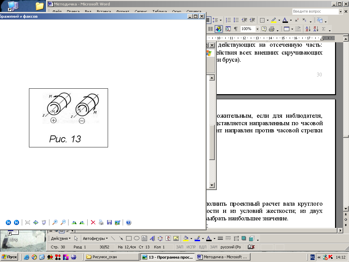Open the Вставка menu
Image resolution: width=349 pixels, height=262 pixels.
tap(104, 11)
